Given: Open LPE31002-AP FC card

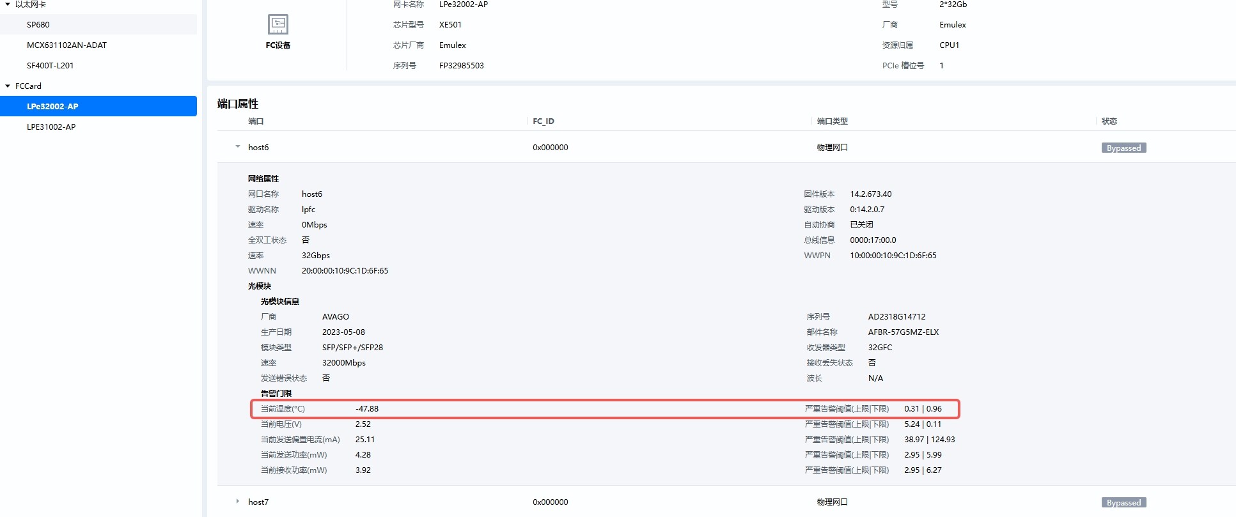Looking at the screenshot, I should coord(51,127).
